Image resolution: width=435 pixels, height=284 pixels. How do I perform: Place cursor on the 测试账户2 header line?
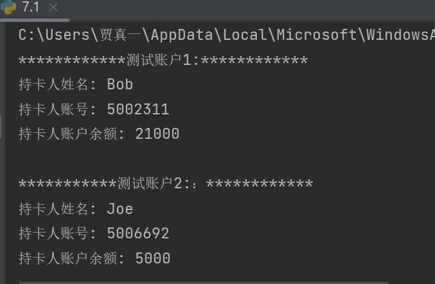tap(166, 184)
